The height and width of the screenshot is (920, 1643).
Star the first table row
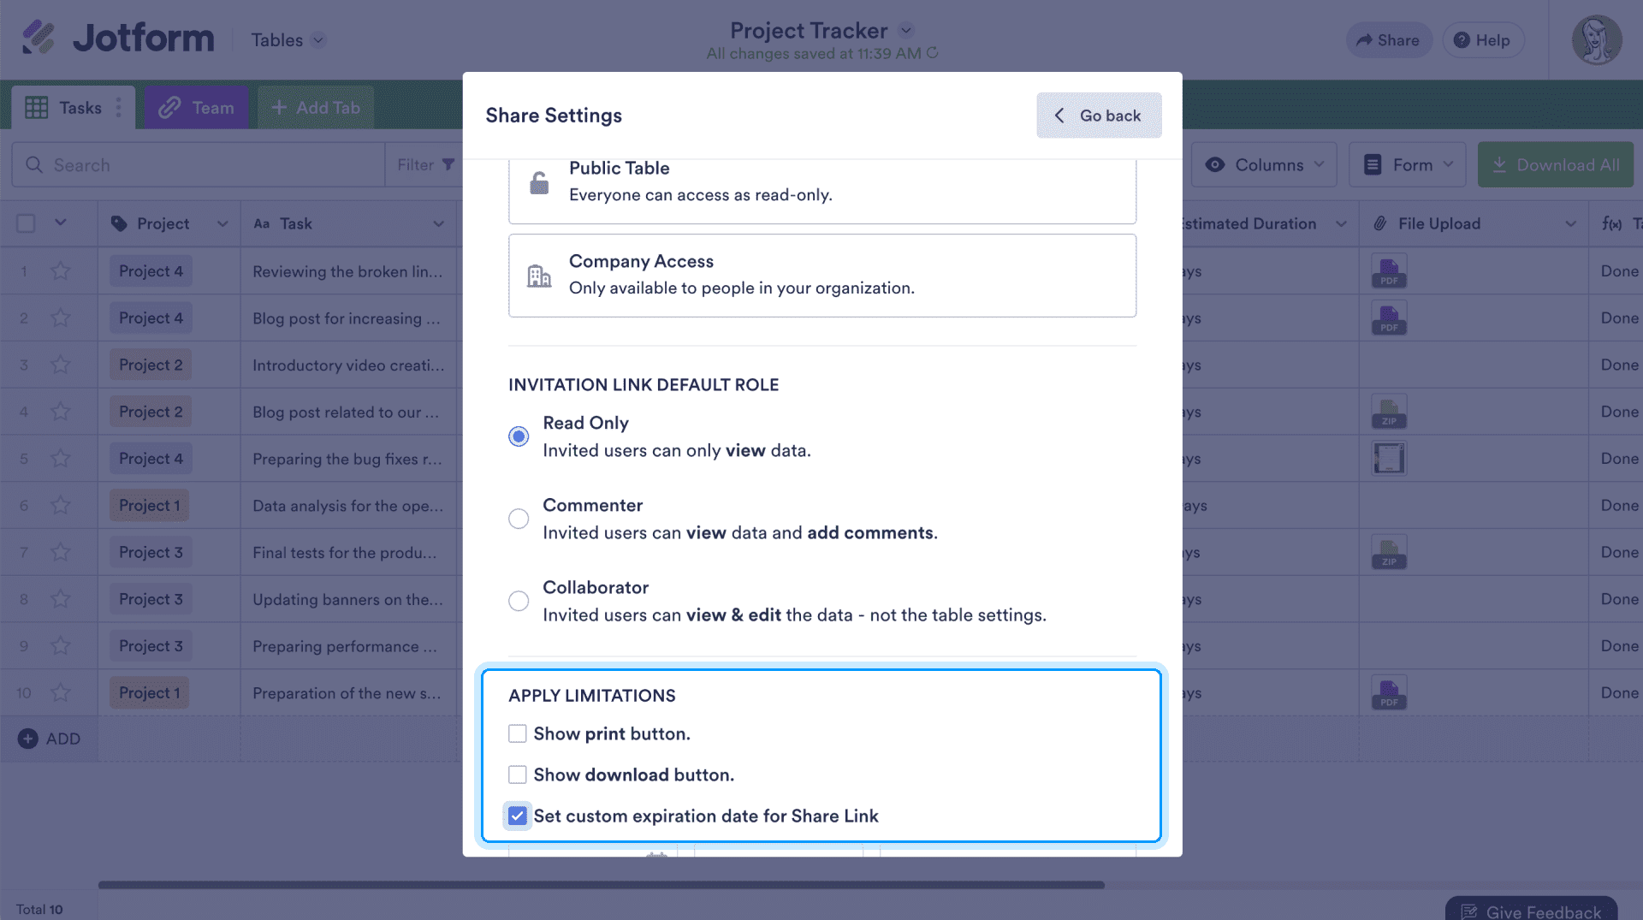pos(60,271)
